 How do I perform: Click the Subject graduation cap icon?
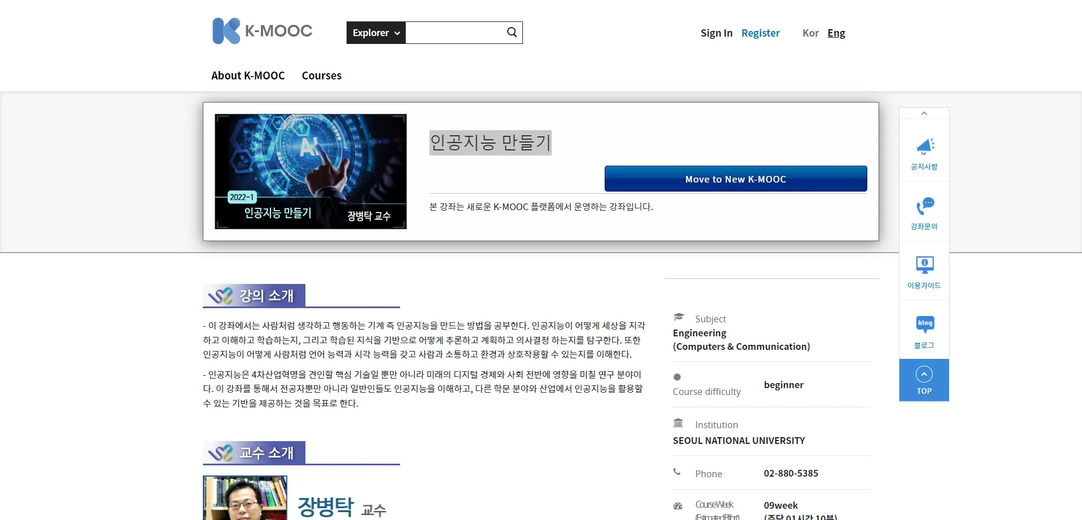tap(679, 317)
